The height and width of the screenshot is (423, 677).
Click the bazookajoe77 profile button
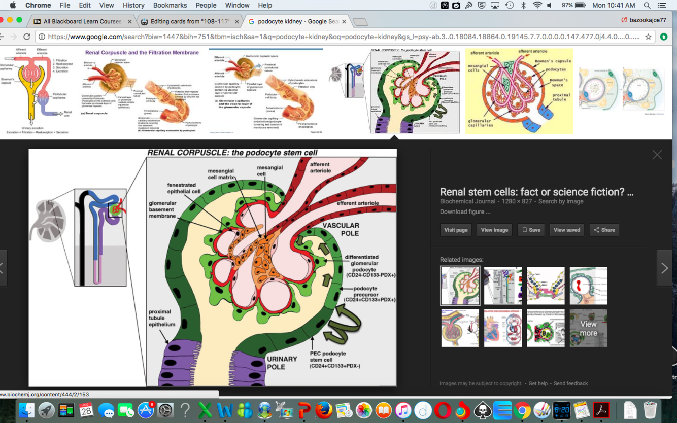click(644, 20)
